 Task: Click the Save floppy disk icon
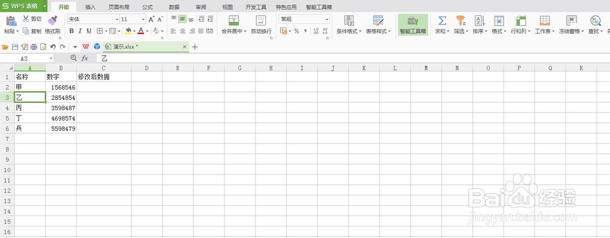[15, 47]
